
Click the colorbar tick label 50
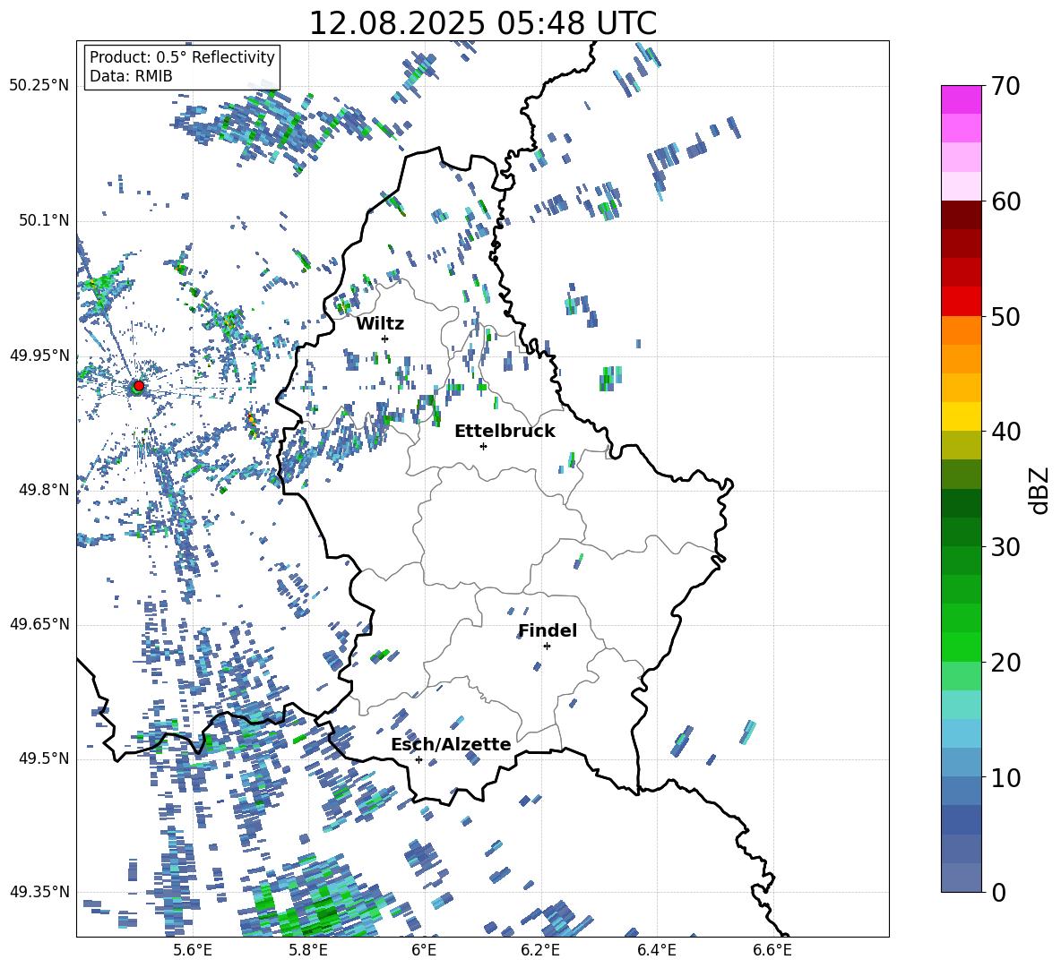tap(1006, 317)
